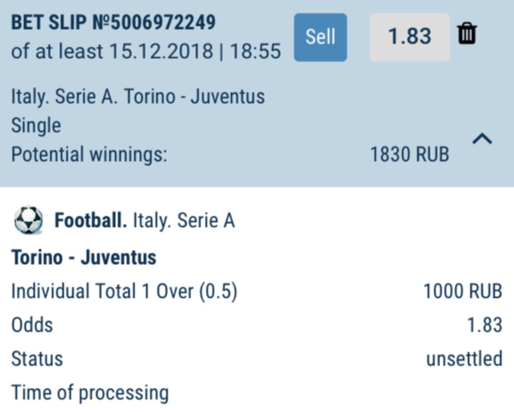Click the Odds row label
The width and height of the screenshot is (514, 412).
click(x=32, y=325)
